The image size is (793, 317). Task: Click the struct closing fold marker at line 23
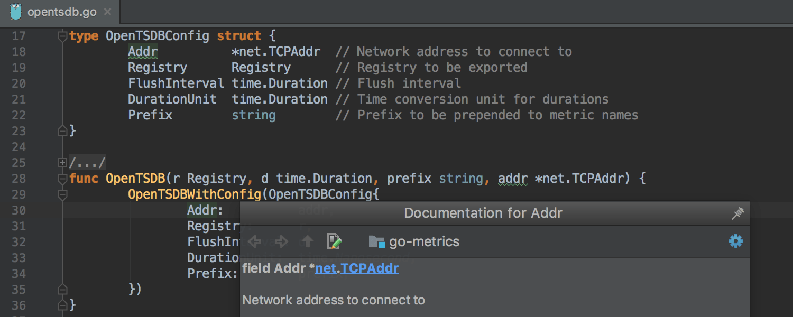point(62,130)
